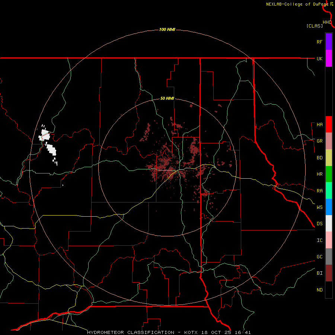Select the GR legend color swatch
The width and height of the screenshot is (335, 335).
click(329, 141)
